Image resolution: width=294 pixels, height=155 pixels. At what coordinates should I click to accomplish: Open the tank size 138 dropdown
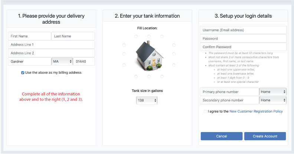click(147, 100)
